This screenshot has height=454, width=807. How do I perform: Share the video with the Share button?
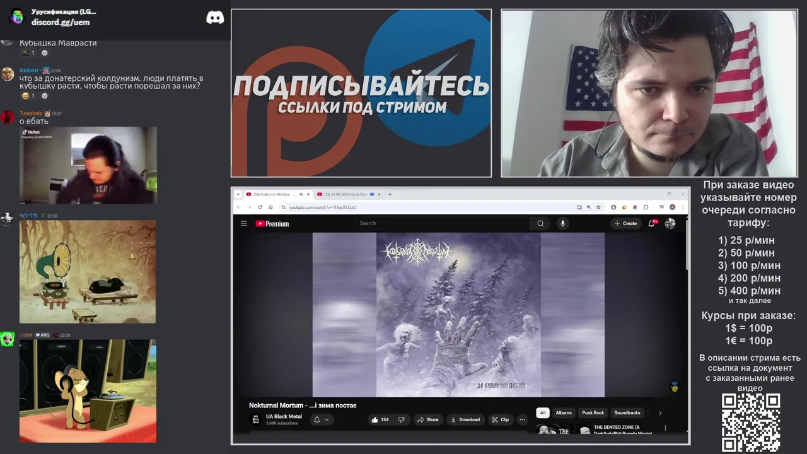(427, 420)
